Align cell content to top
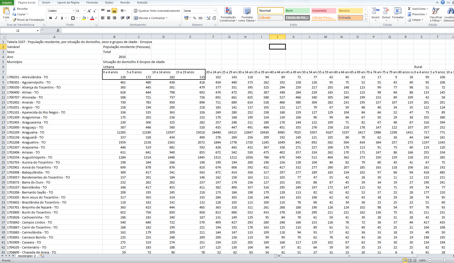Viewport: 454px width, 263px height. click(103, 11)
